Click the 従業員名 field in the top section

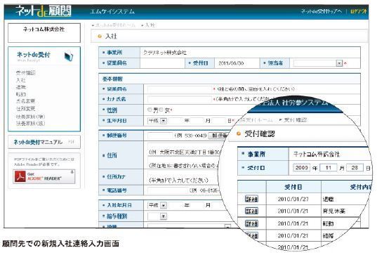click(x=162, y=63)
